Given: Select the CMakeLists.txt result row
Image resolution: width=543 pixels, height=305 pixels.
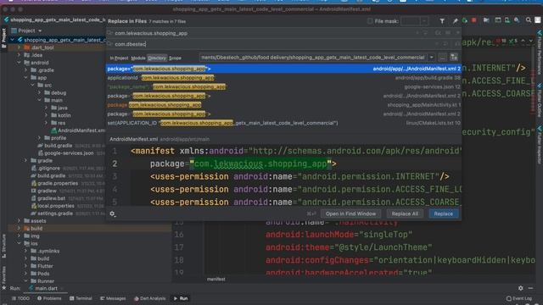Looking at the screenshot, I should (x=283, y=123).
